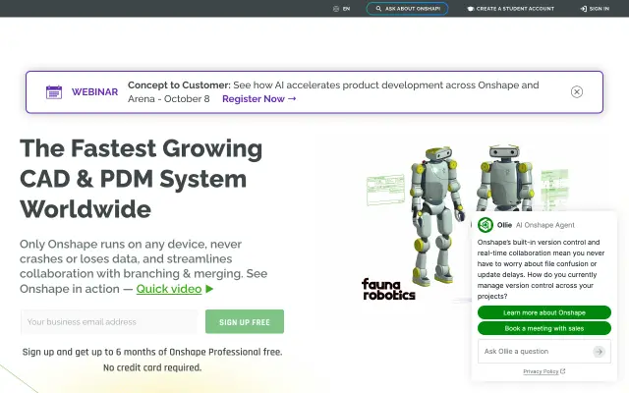Screen dimensions: 629x393
Task: Click the Ask Ollie a question field
Action: coord(536,352)
